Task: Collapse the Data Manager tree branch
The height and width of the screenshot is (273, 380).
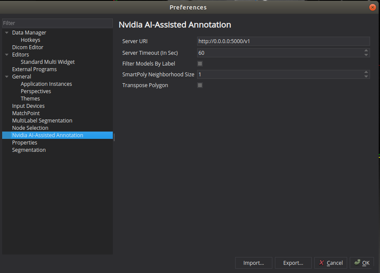Action: 6,32
